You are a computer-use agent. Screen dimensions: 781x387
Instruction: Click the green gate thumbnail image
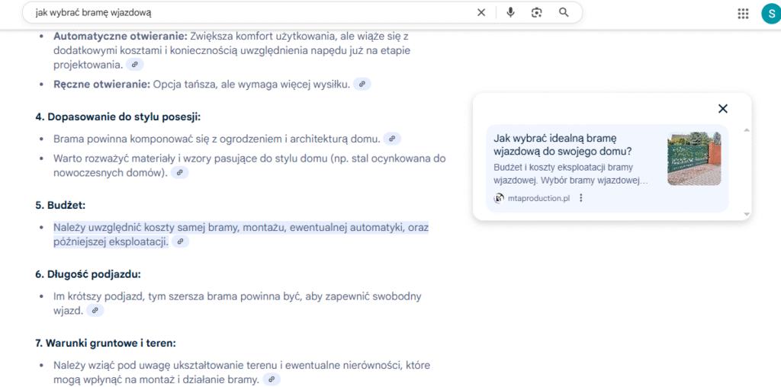click(x=693, y=159)
